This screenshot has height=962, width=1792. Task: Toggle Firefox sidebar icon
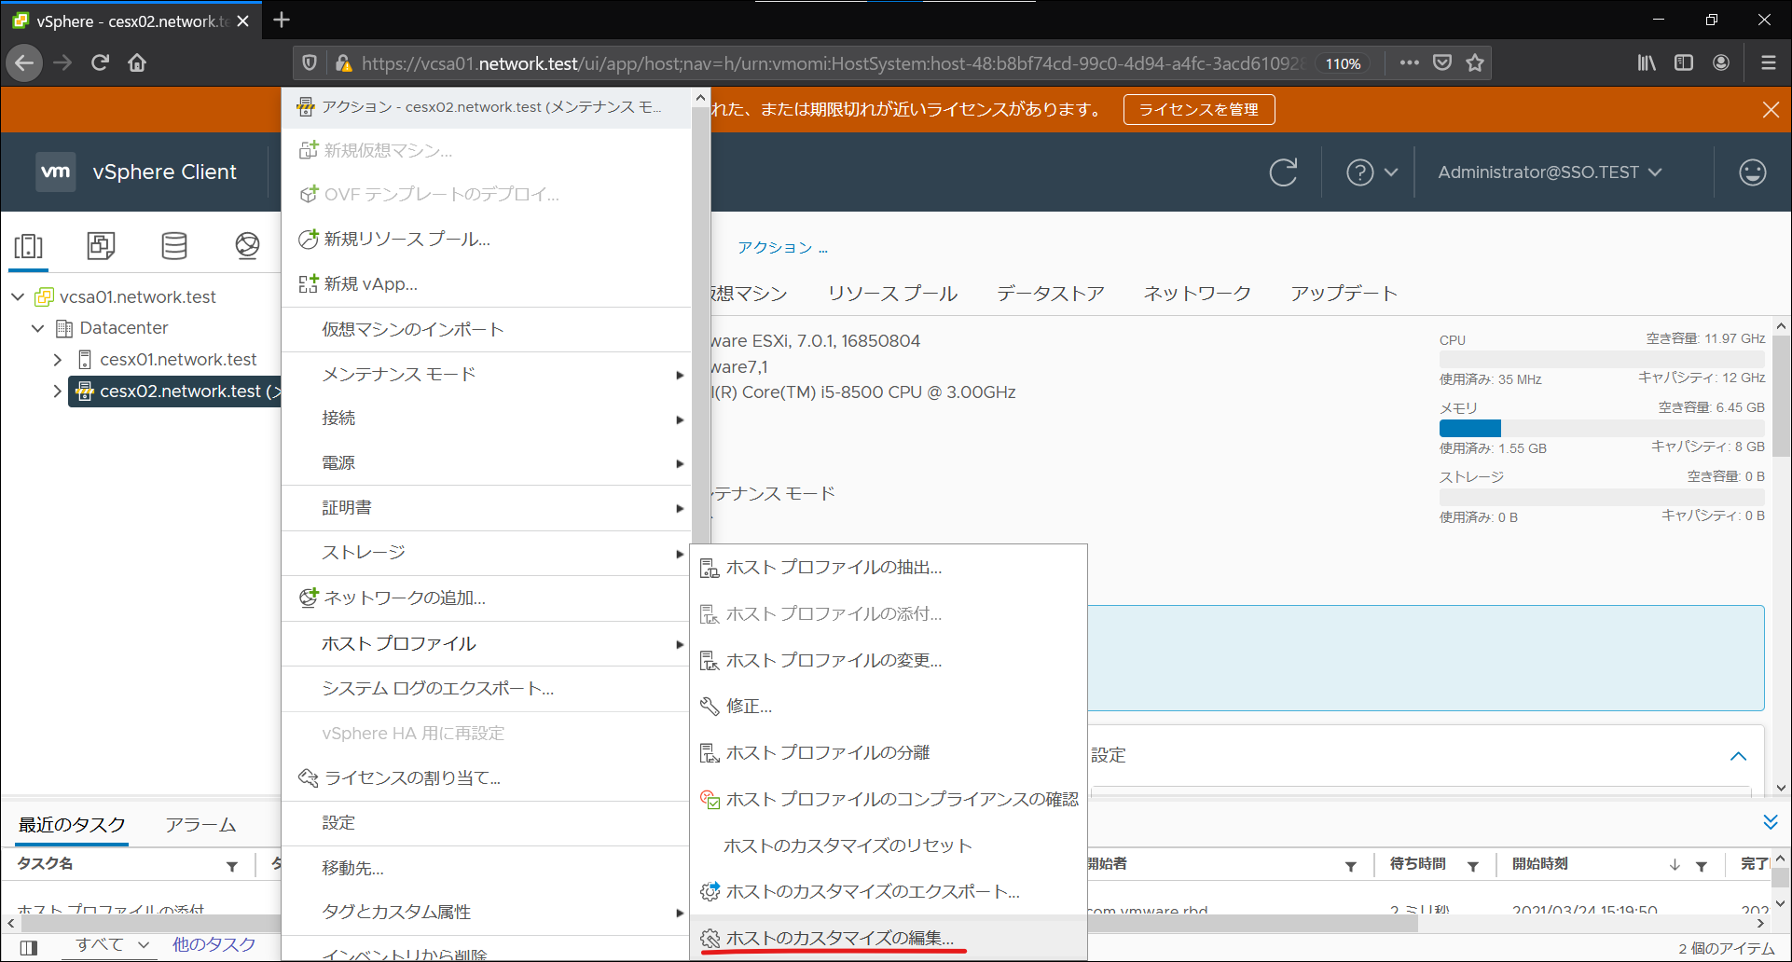(1684, 62)
